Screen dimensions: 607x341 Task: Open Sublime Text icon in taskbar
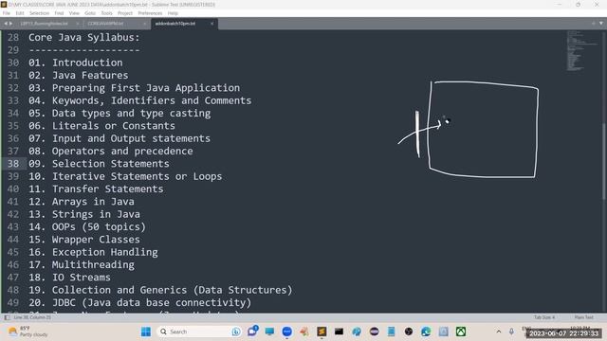click(x=322, y=332)
